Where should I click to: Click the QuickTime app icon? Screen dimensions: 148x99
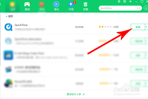tap(8, 27)
